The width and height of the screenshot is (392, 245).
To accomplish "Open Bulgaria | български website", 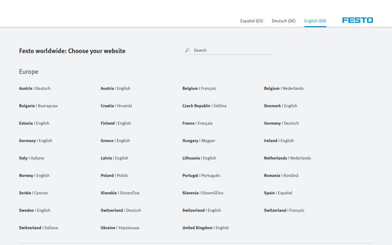I will [x=38, y=106].
